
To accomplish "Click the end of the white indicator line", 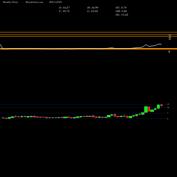I will click(x=161, y=44).
